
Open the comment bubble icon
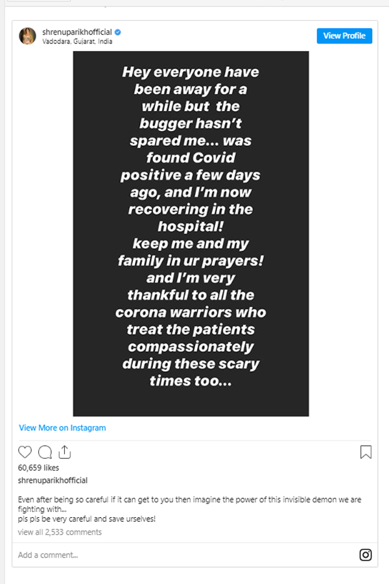tap(45, 452)
